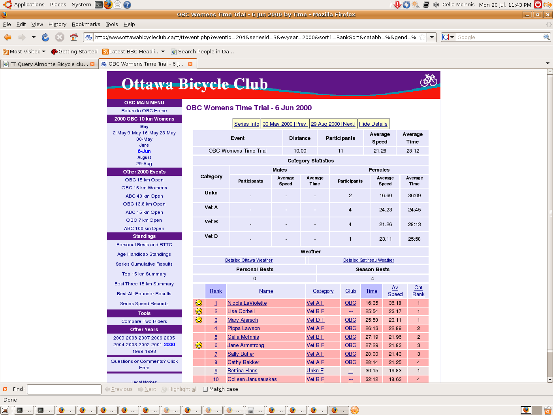Click the Stop loading icon
553x415 pixels.
click(60, 37)
